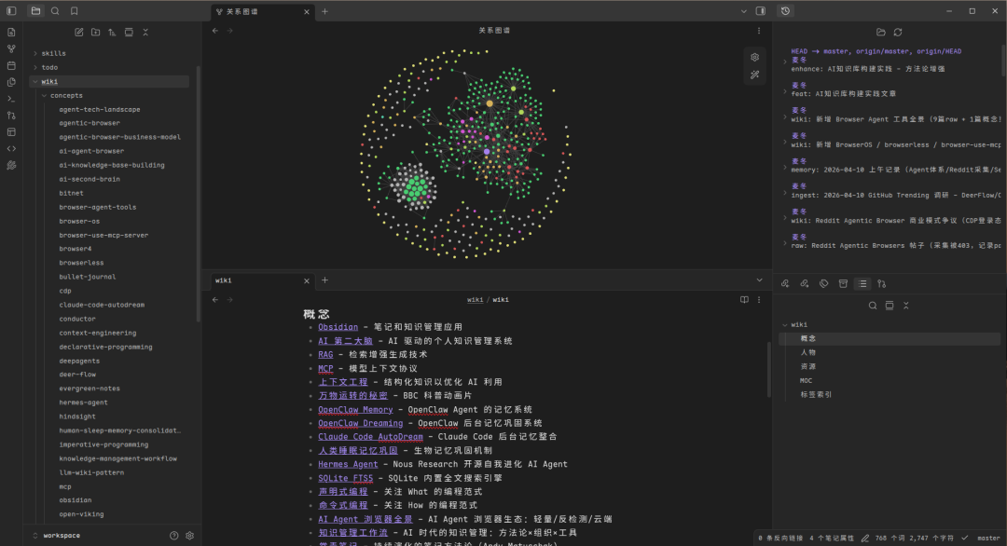This screenshot has width=1007, height=546.
Task: Open Git source control ribbon icon
Action: pyautogui.click(x=11, y=116)
